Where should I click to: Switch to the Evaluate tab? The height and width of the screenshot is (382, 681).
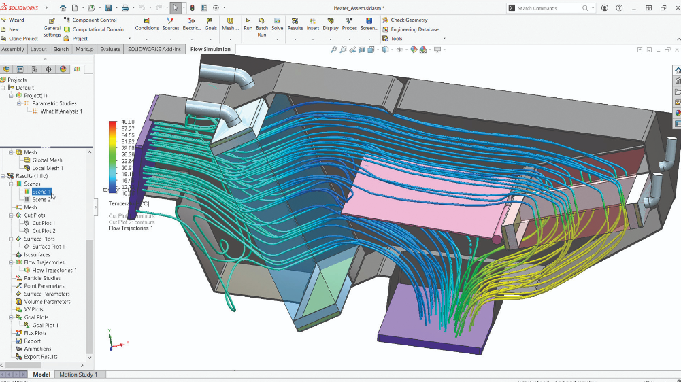click(x=110, y=49)
